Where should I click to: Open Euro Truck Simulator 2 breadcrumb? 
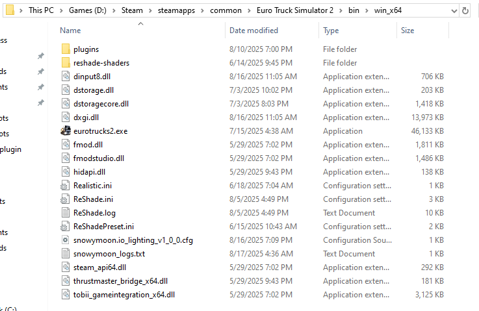[x=295, y=10]
